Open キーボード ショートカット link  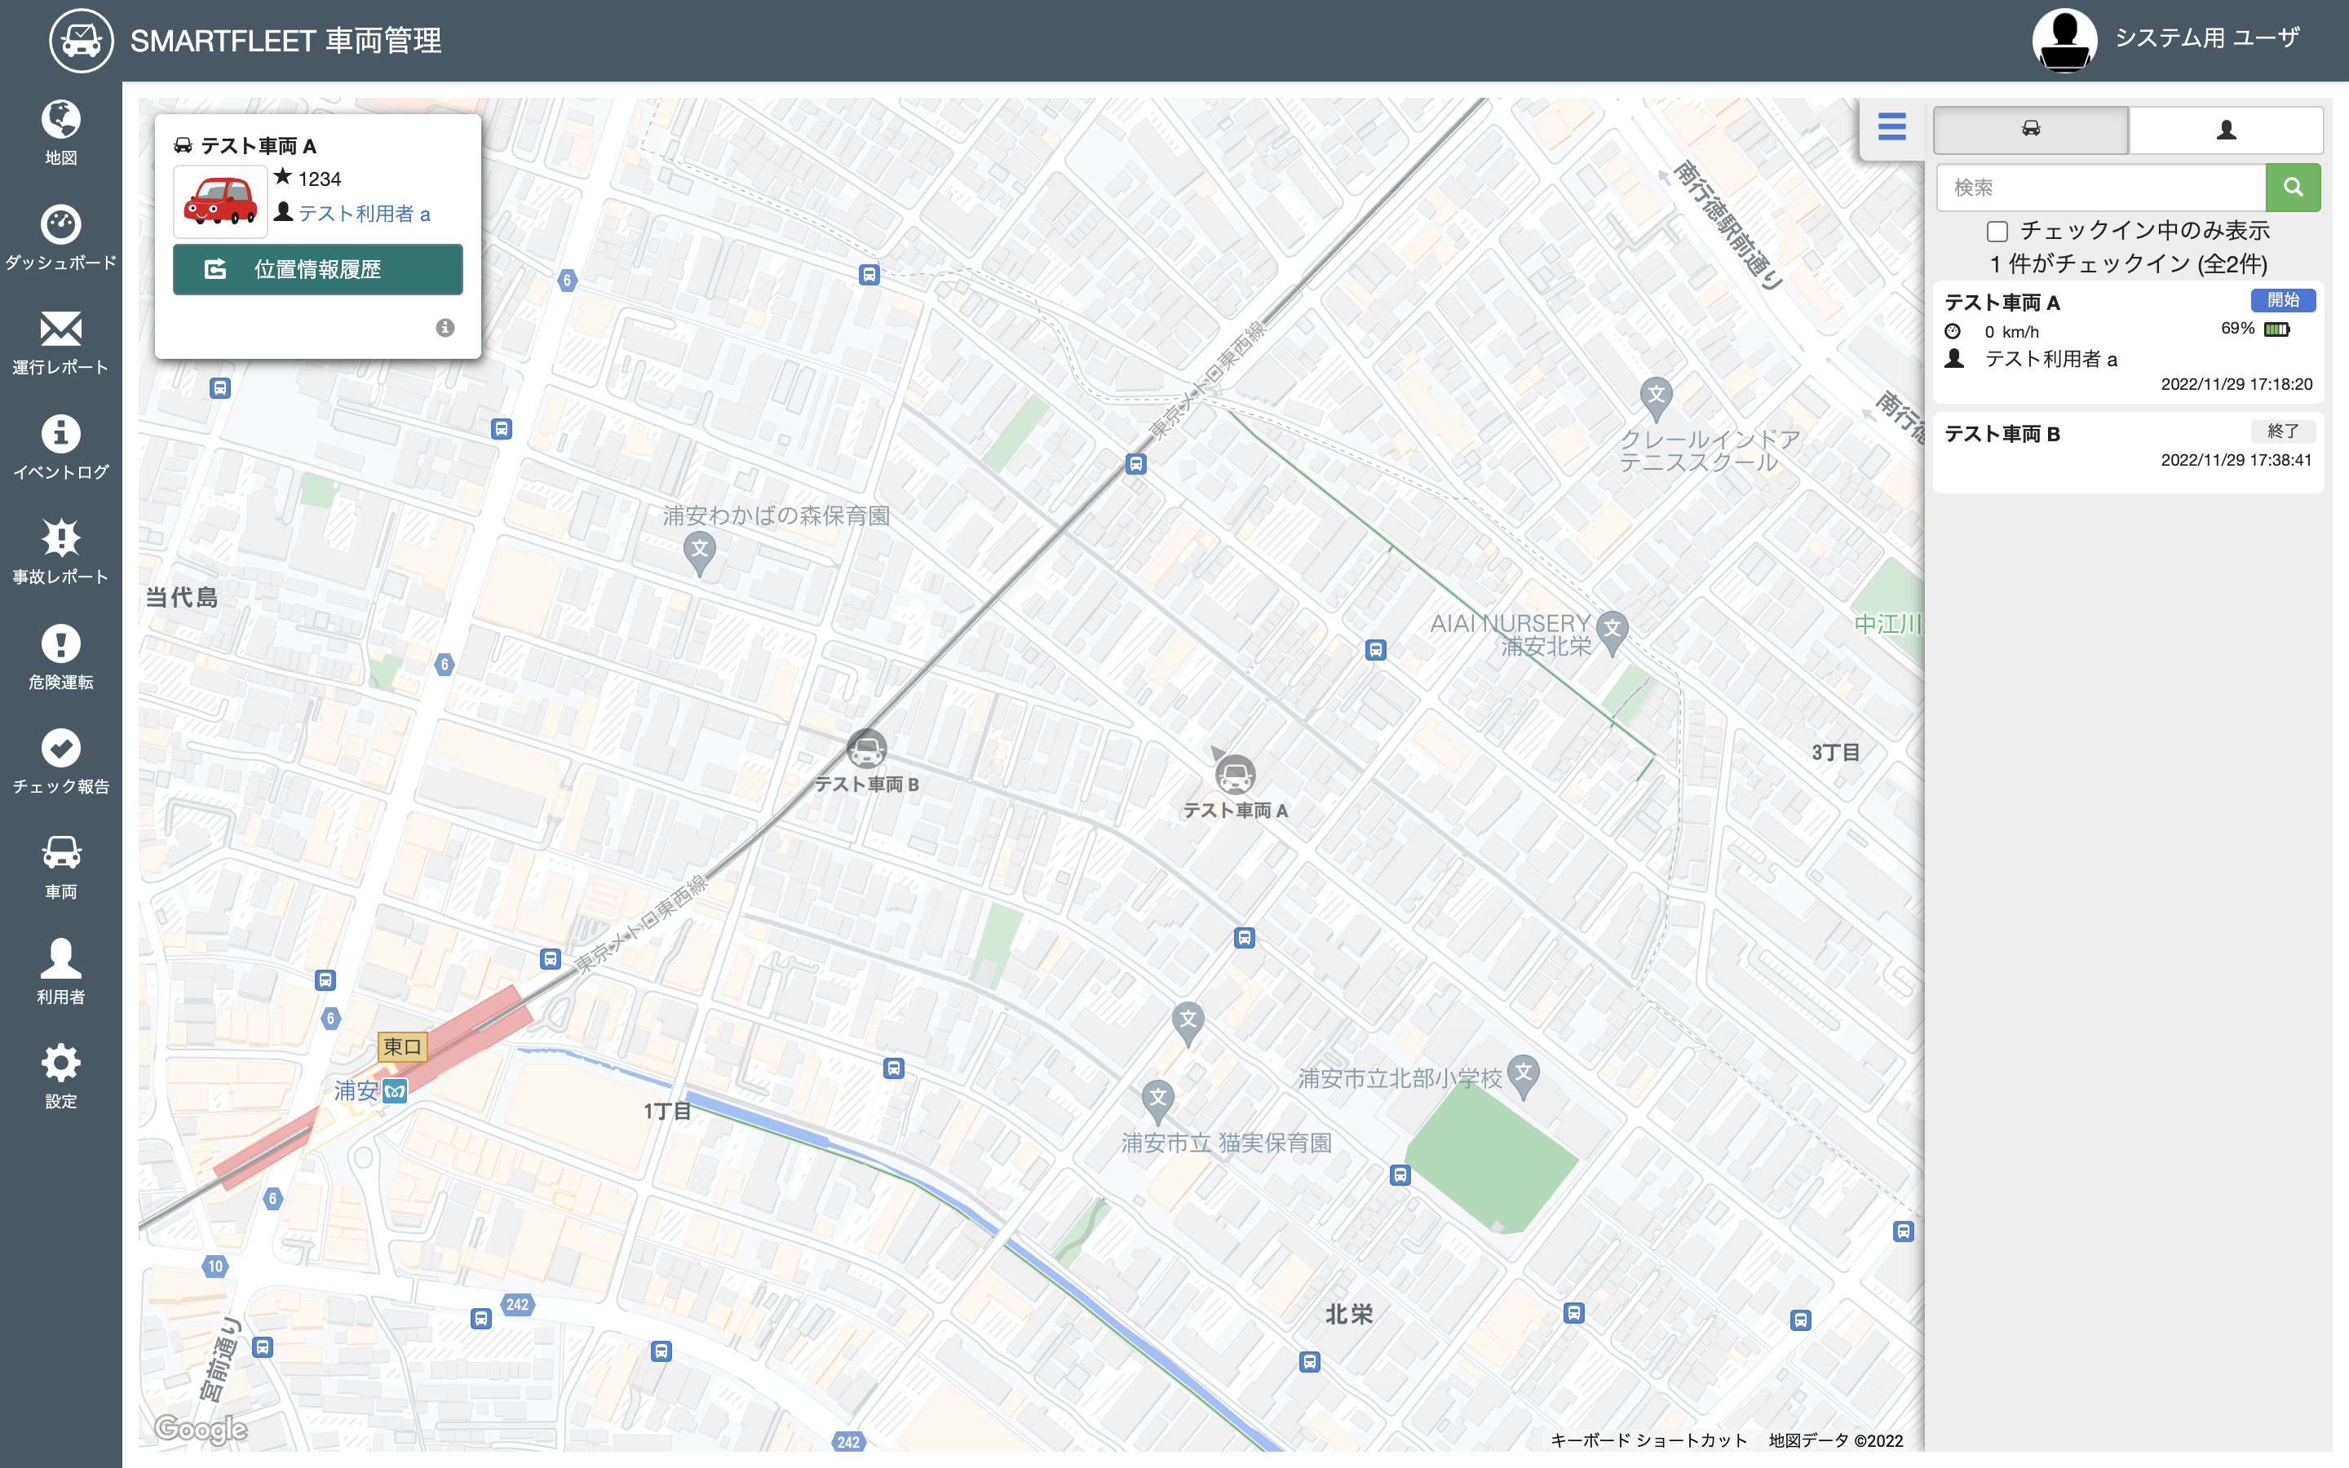pyautogui.click(x=1648, y=1441)
